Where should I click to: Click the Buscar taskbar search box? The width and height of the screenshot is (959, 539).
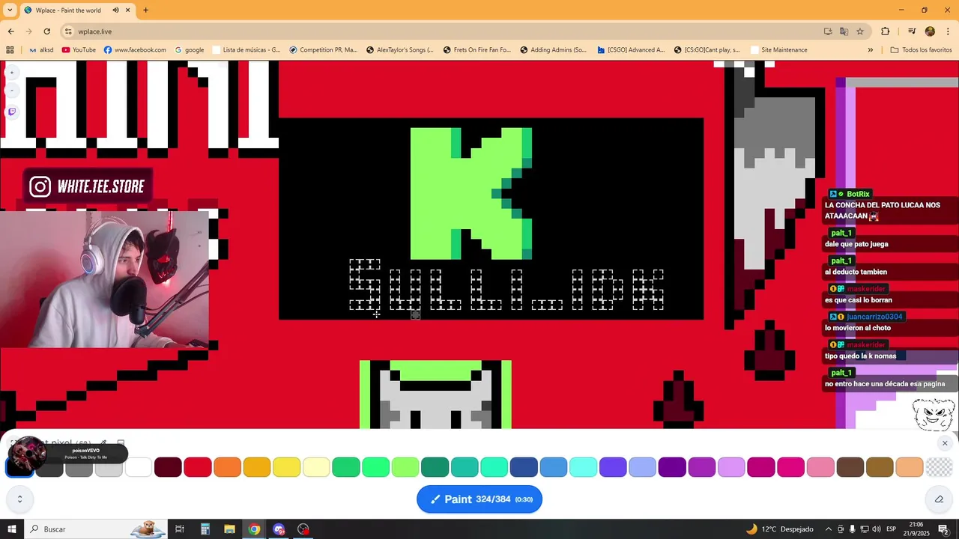click(x=96, y=529)
